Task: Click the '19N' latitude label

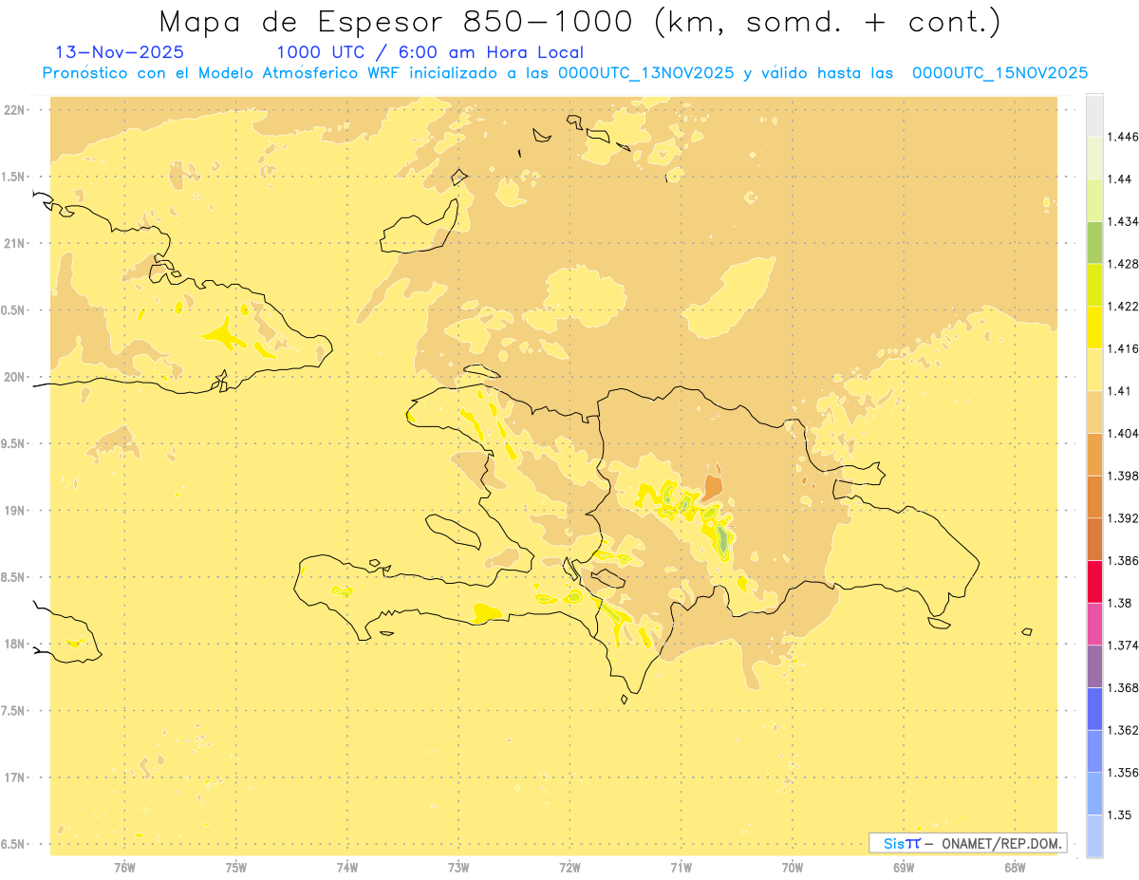Action: pyautogui.click(x=13, y=511)
